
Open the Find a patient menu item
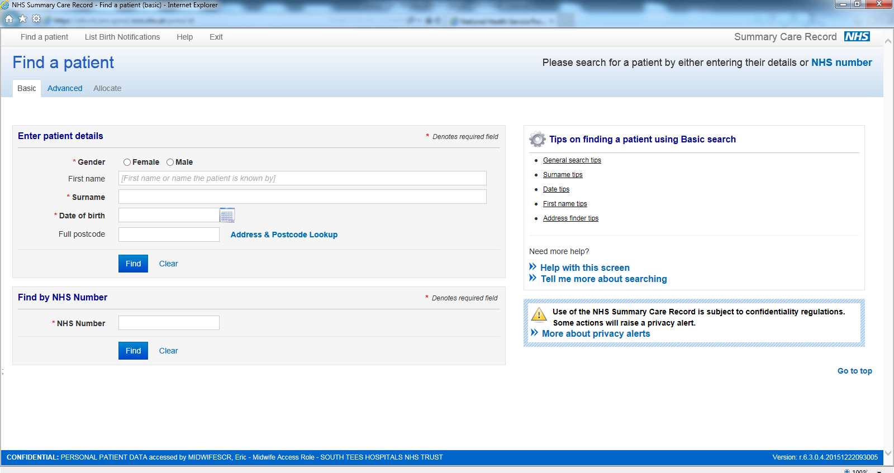[44, 37]
